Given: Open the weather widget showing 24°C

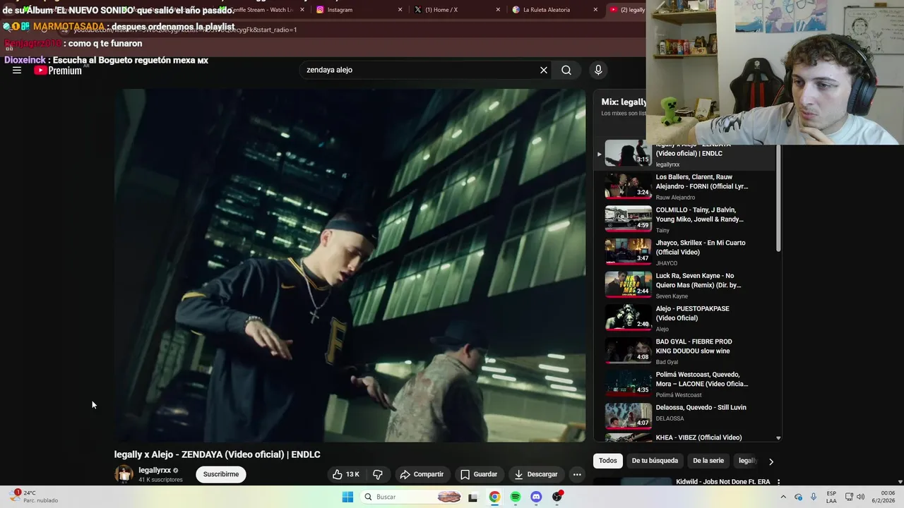Looking at the screenshot, I should click(x=34, y=497).
